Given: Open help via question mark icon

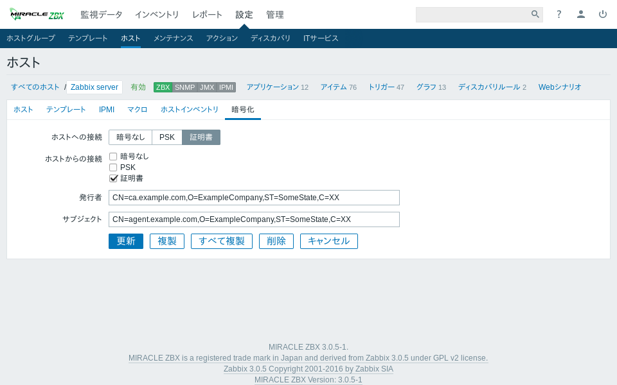Looking at the screenshot, I should tap(559, 14).
